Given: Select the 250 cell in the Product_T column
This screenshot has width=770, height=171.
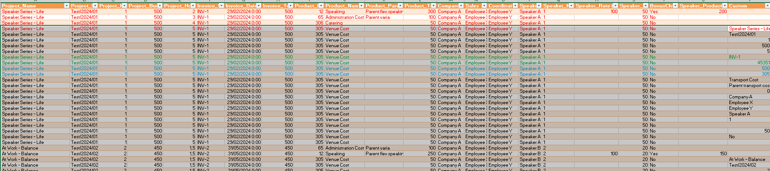Looking at the screenshot, I should pyautogui.click(x=432, y=154).
